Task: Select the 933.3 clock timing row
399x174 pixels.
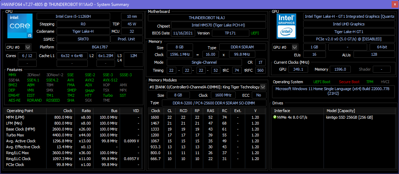Action: [207, 147]
